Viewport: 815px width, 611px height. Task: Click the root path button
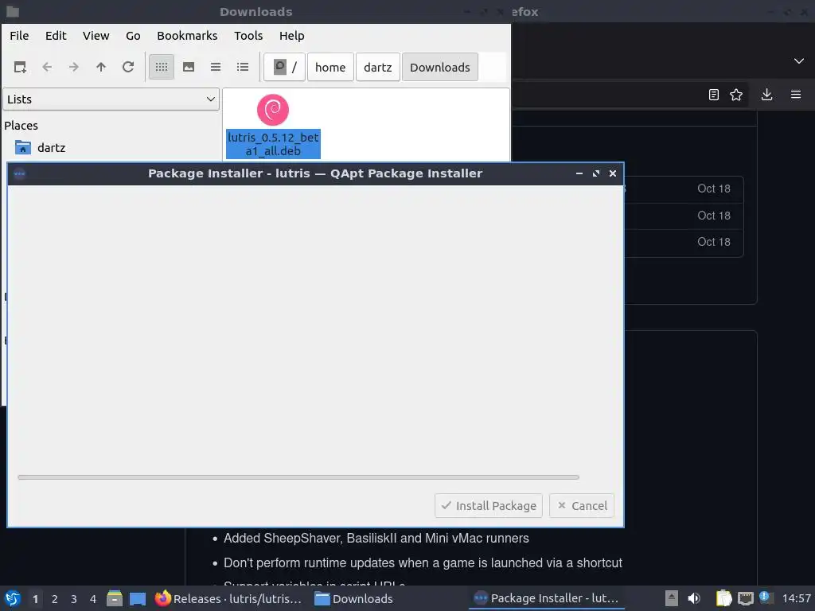284,67
